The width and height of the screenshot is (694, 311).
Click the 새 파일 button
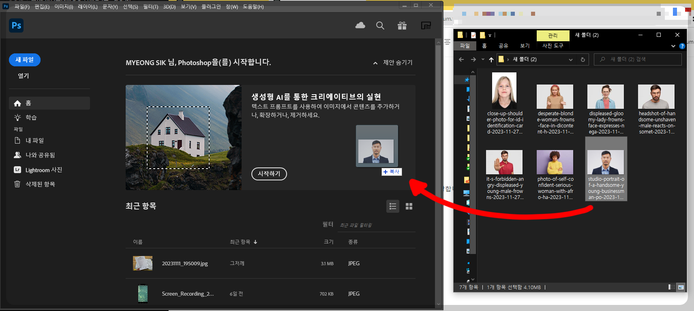pos(25,60)
